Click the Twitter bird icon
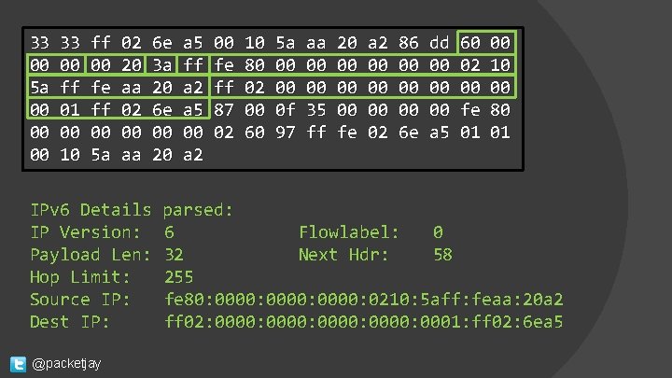This screenshot has width=672, height=378. click(18, 364)
